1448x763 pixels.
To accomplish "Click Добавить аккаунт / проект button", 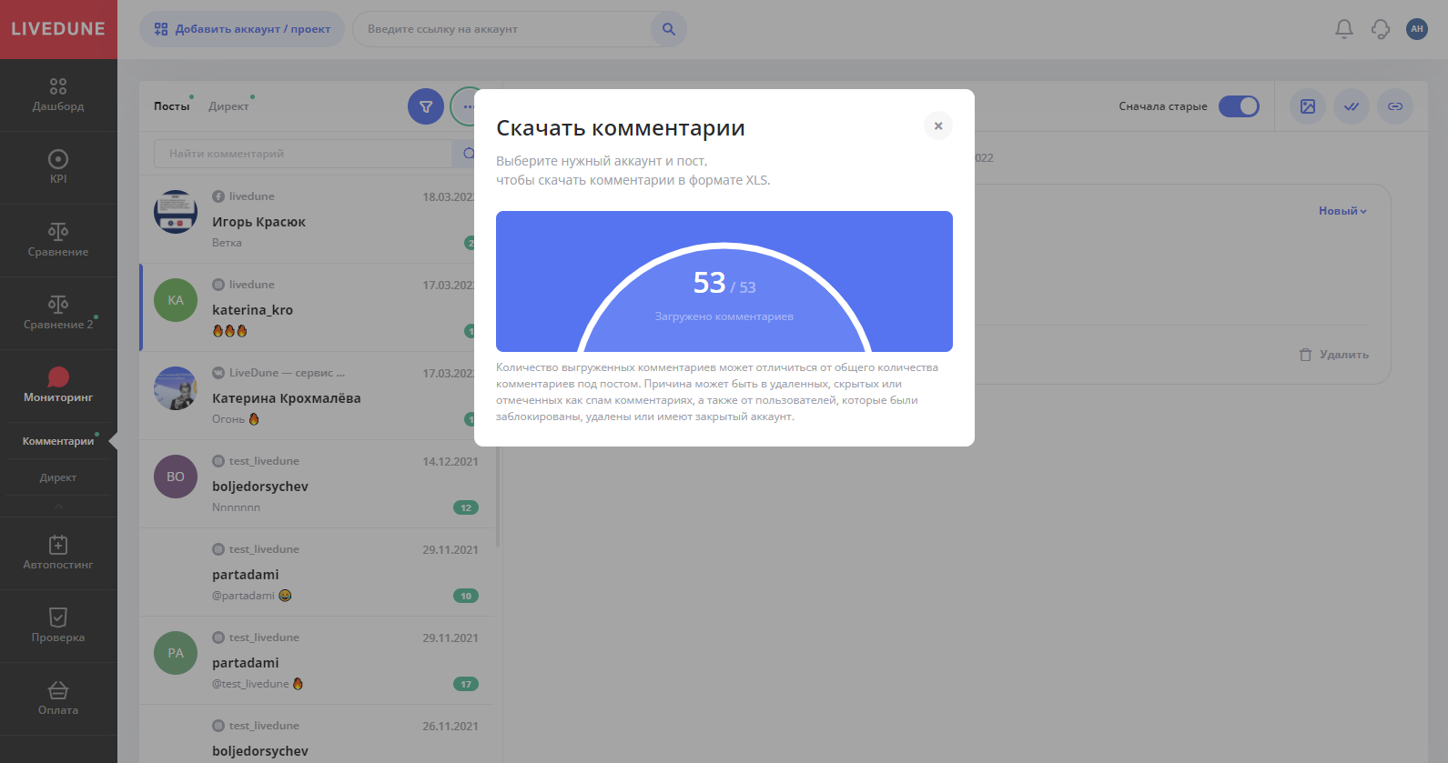I will click(x=242, y=29).
